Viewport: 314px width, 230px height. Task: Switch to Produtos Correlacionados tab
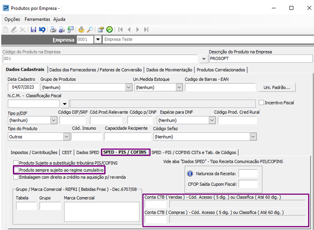(x=221, y=70)
